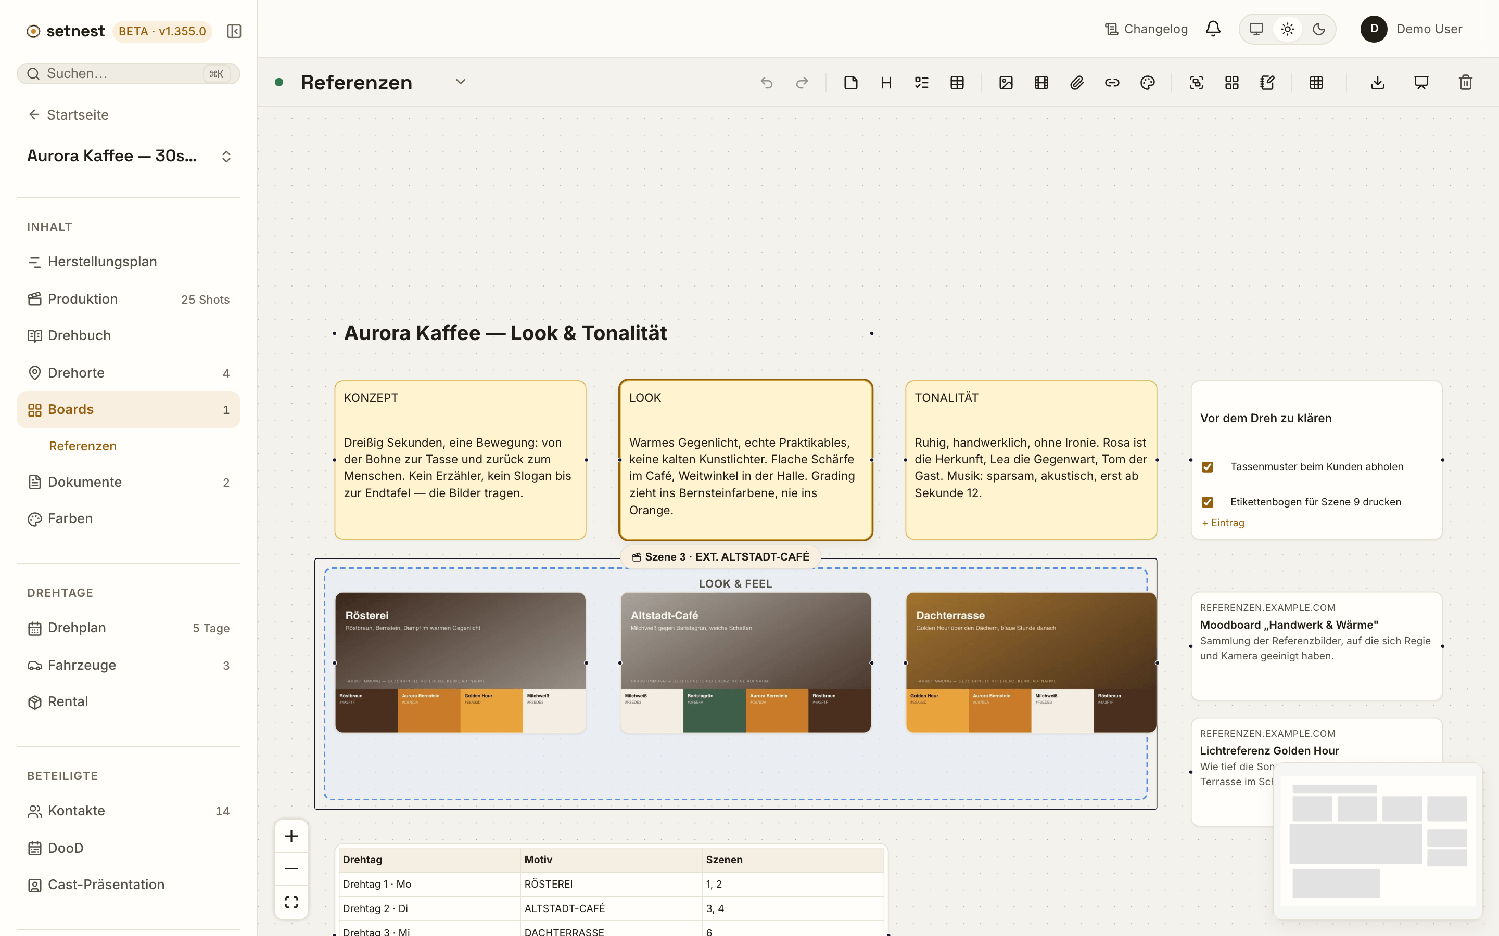The height and width of the screenshot is (936, 1499).
Task: Open the notifications bell
Action: point(1213,29)
